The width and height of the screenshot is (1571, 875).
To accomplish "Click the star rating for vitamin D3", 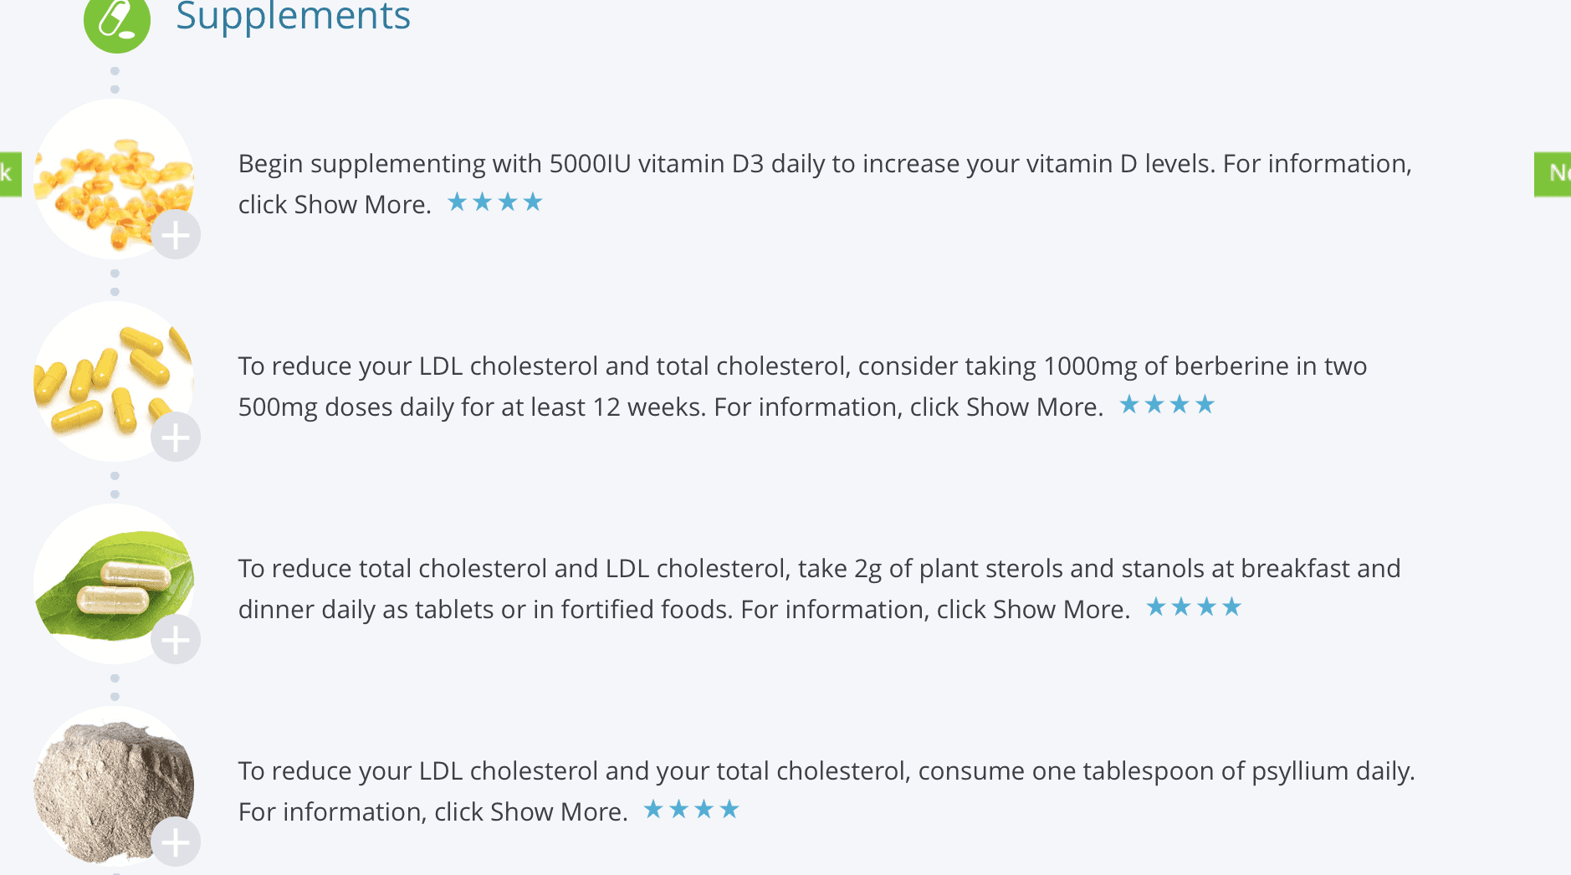I will click(x=495, y=202).
